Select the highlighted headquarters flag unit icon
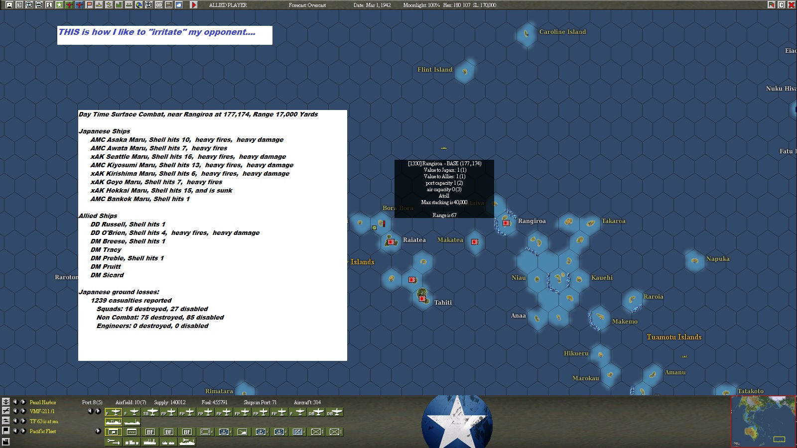This screenshot has height=448, width=797. 114,432
